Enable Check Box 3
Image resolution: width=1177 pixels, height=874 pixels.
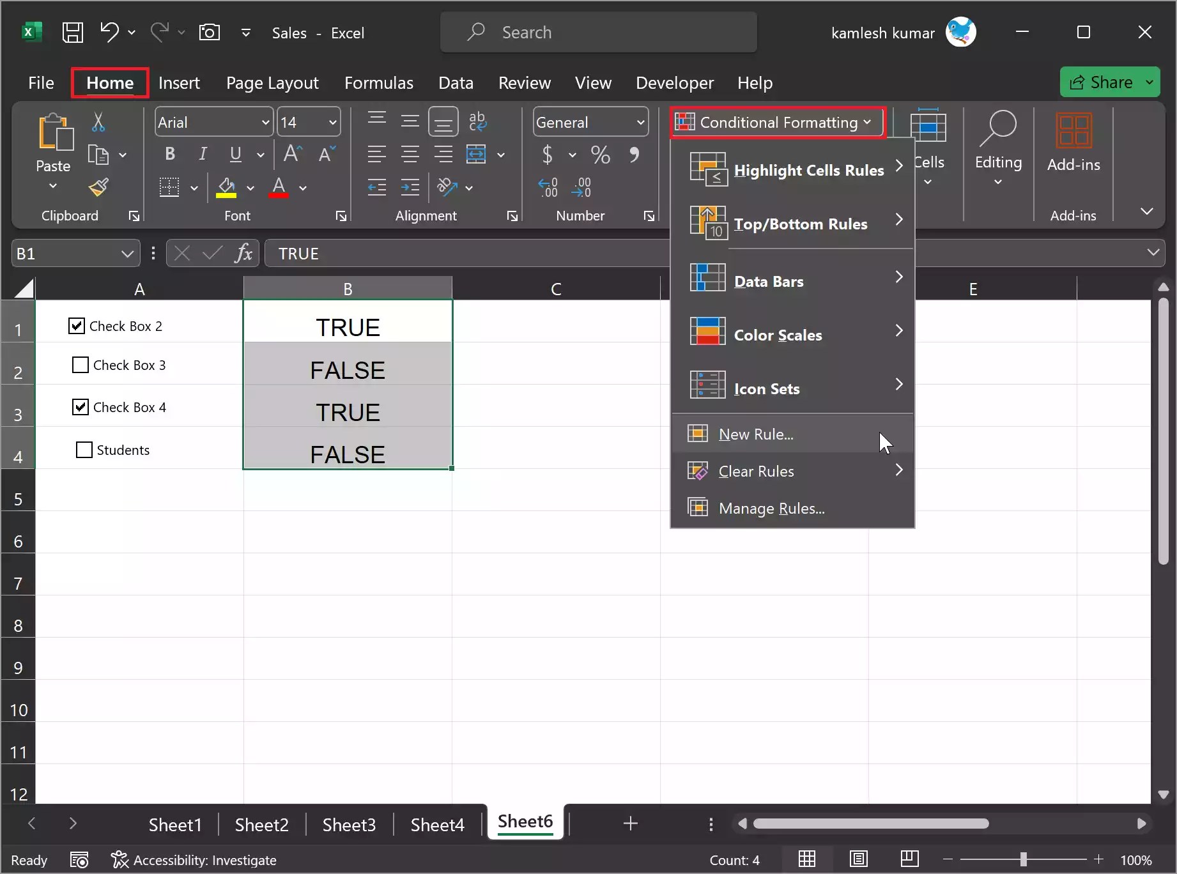point(79,364)
